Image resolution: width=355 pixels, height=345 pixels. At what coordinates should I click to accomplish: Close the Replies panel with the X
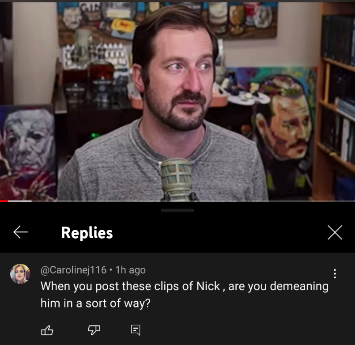pos(335,232)
